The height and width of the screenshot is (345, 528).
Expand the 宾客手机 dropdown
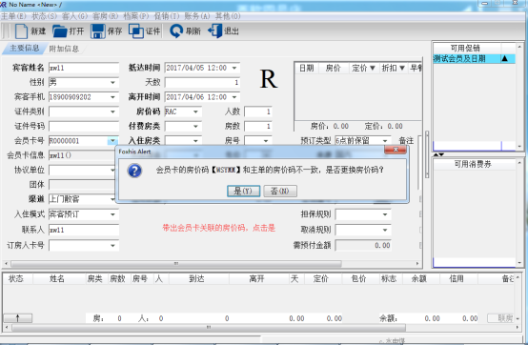[112, 97]
